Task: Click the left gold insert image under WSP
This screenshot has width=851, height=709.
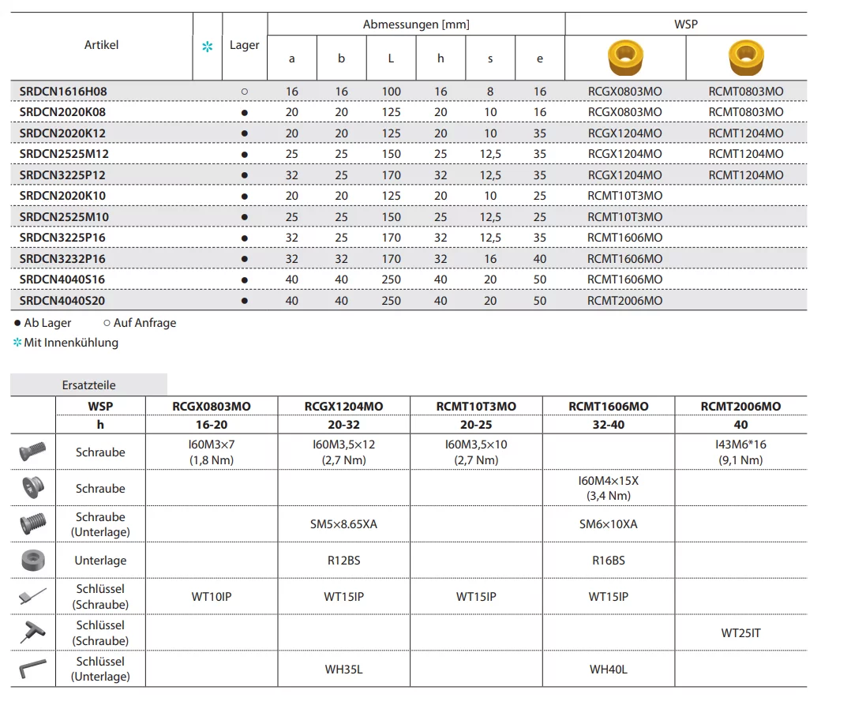Action: 625,58
